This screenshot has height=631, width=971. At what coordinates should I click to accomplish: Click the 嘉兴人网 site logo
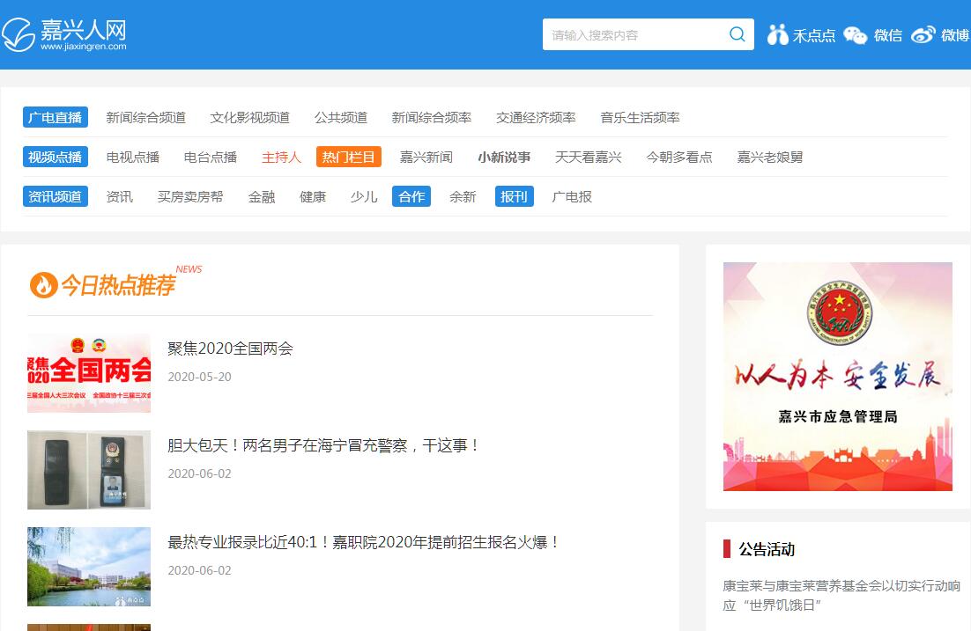pyautogui.click(x=64, y=34)
